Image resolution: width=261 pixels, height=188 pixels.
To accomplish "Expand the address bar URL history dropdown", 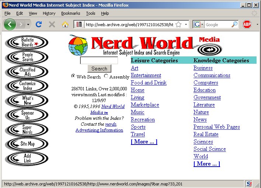I will pyautogui.click(x=186, y=25).
